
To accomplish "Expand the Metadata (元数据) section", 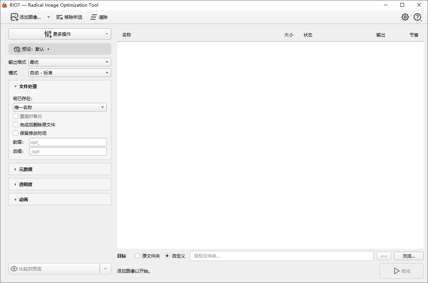I will tap(60, 169).
